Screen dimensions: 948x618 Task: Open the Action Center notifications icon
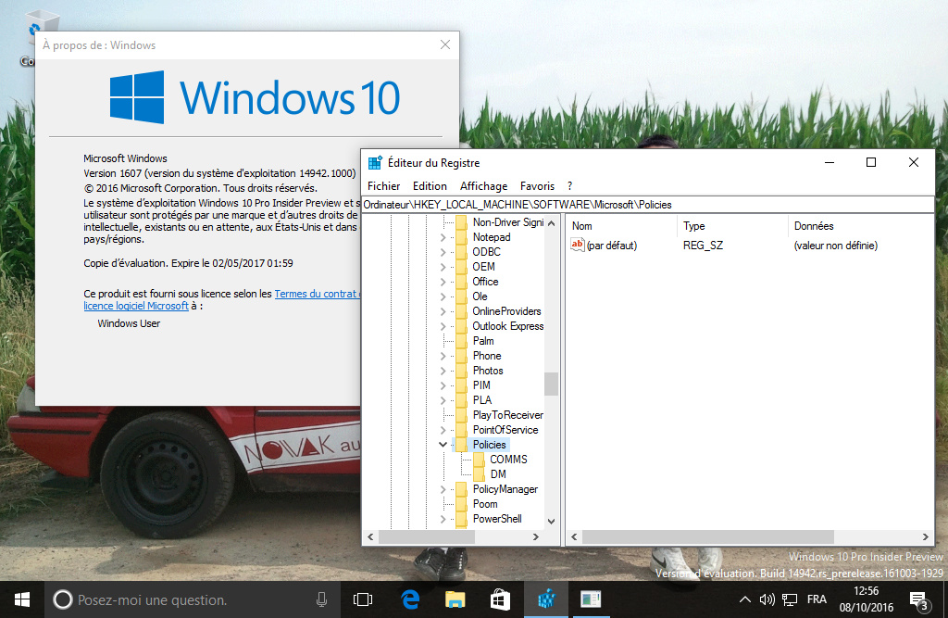(919, 601)
